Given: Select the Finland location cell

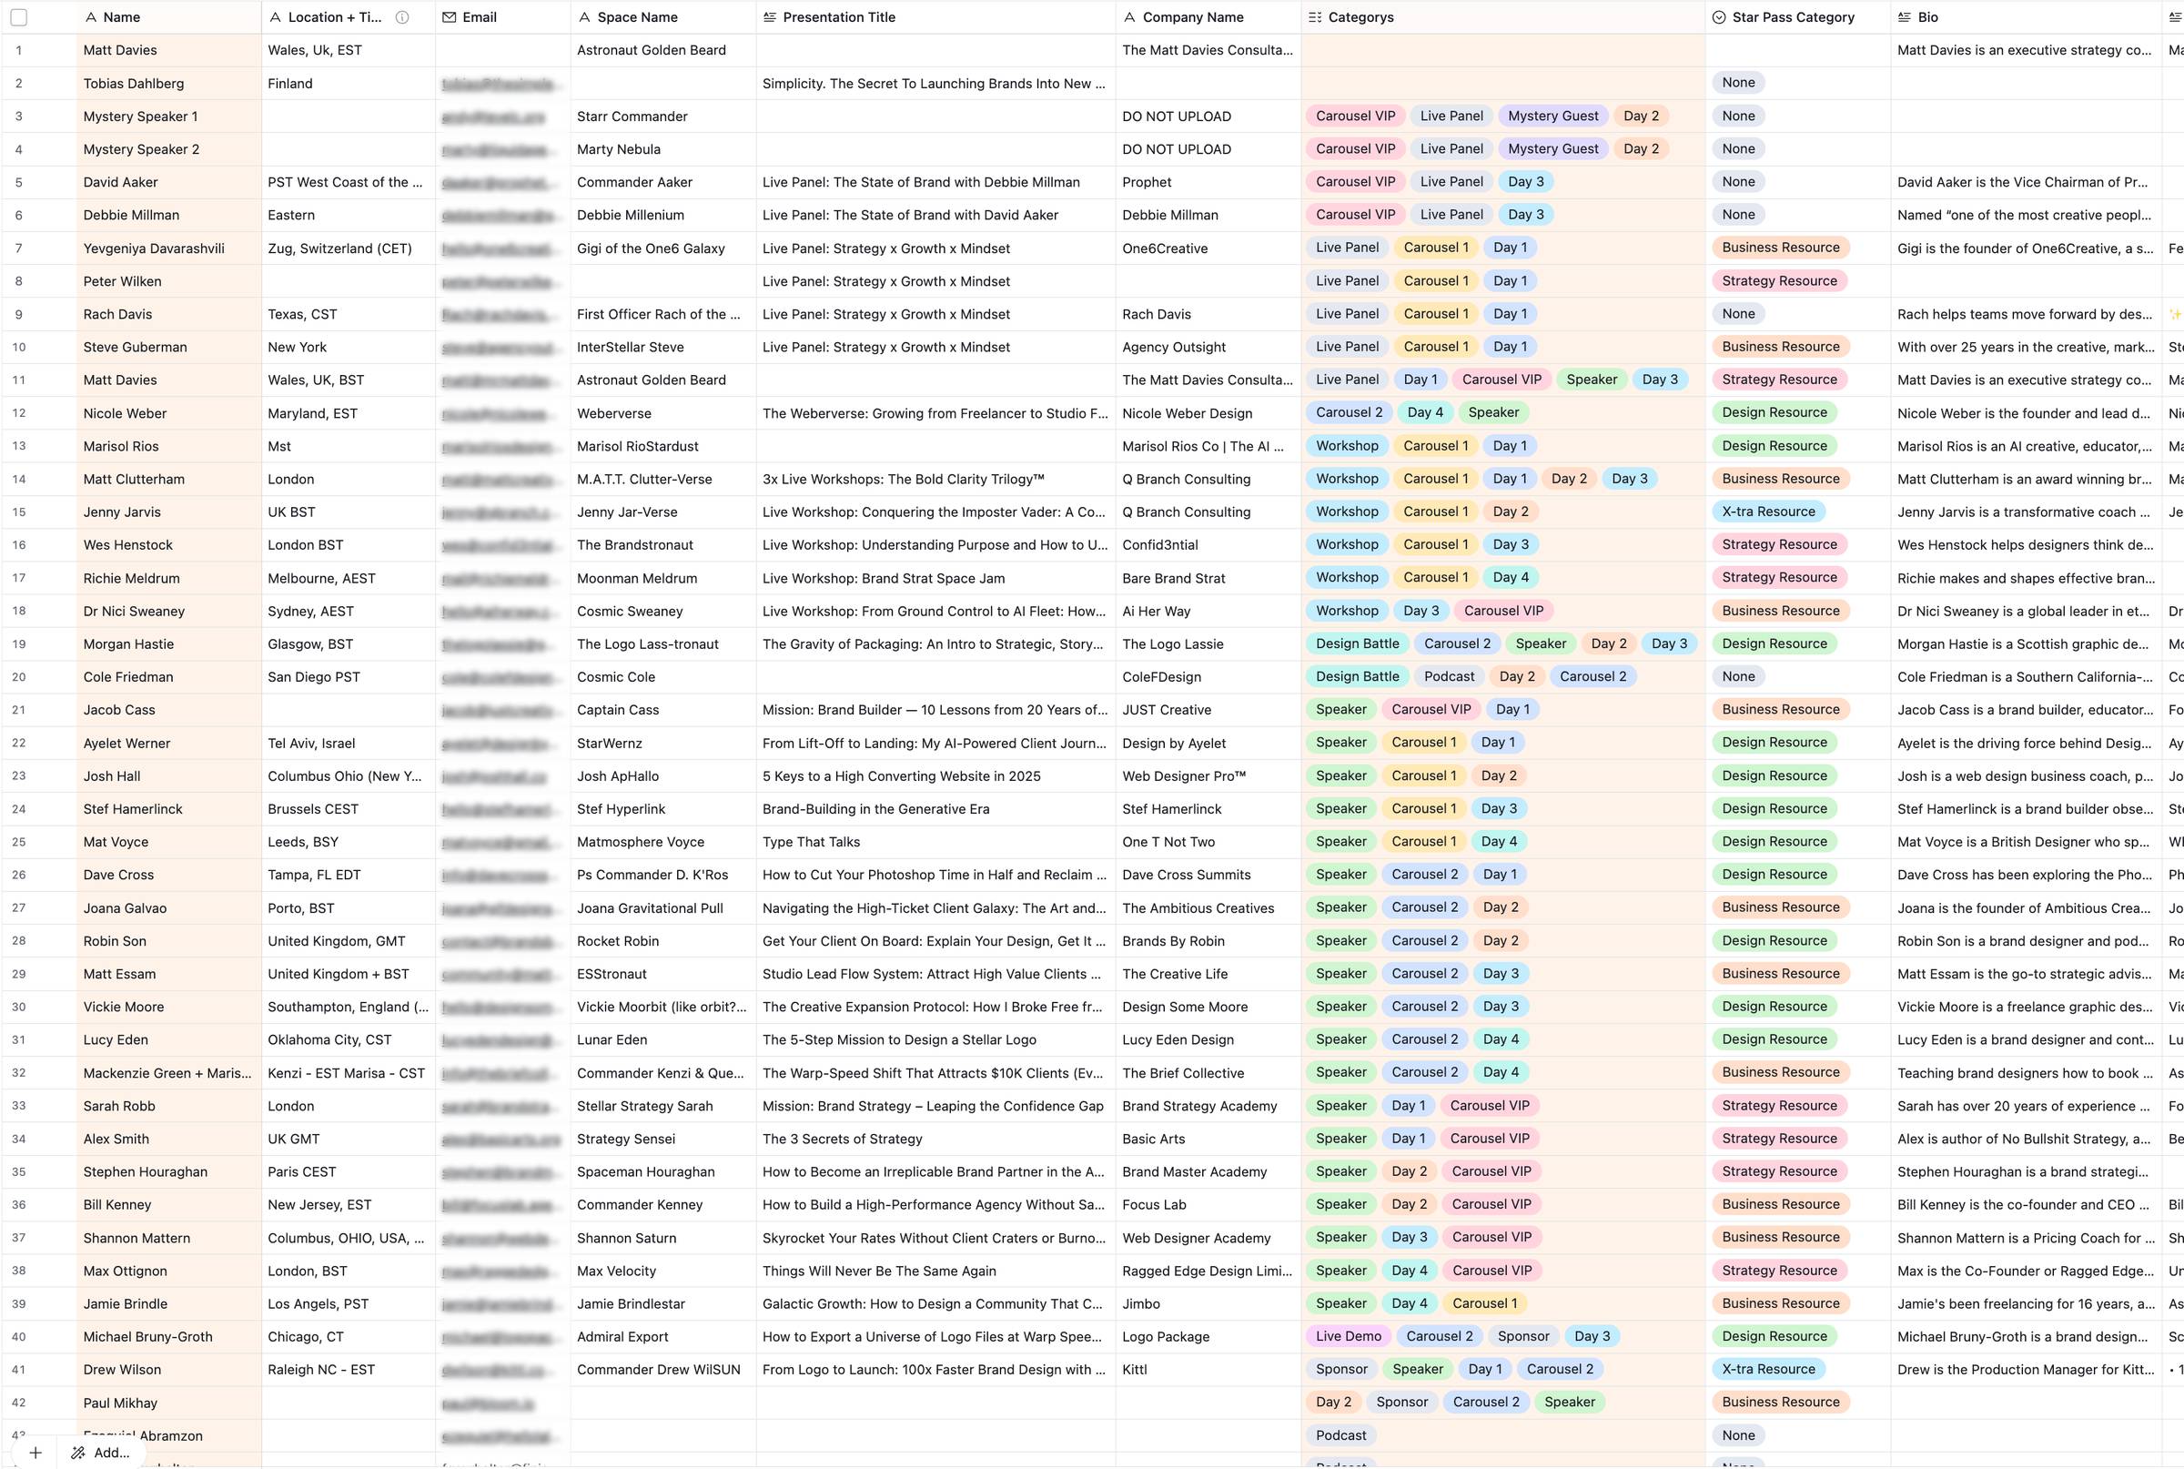Looking at the screenshot, I should (349, 84).
